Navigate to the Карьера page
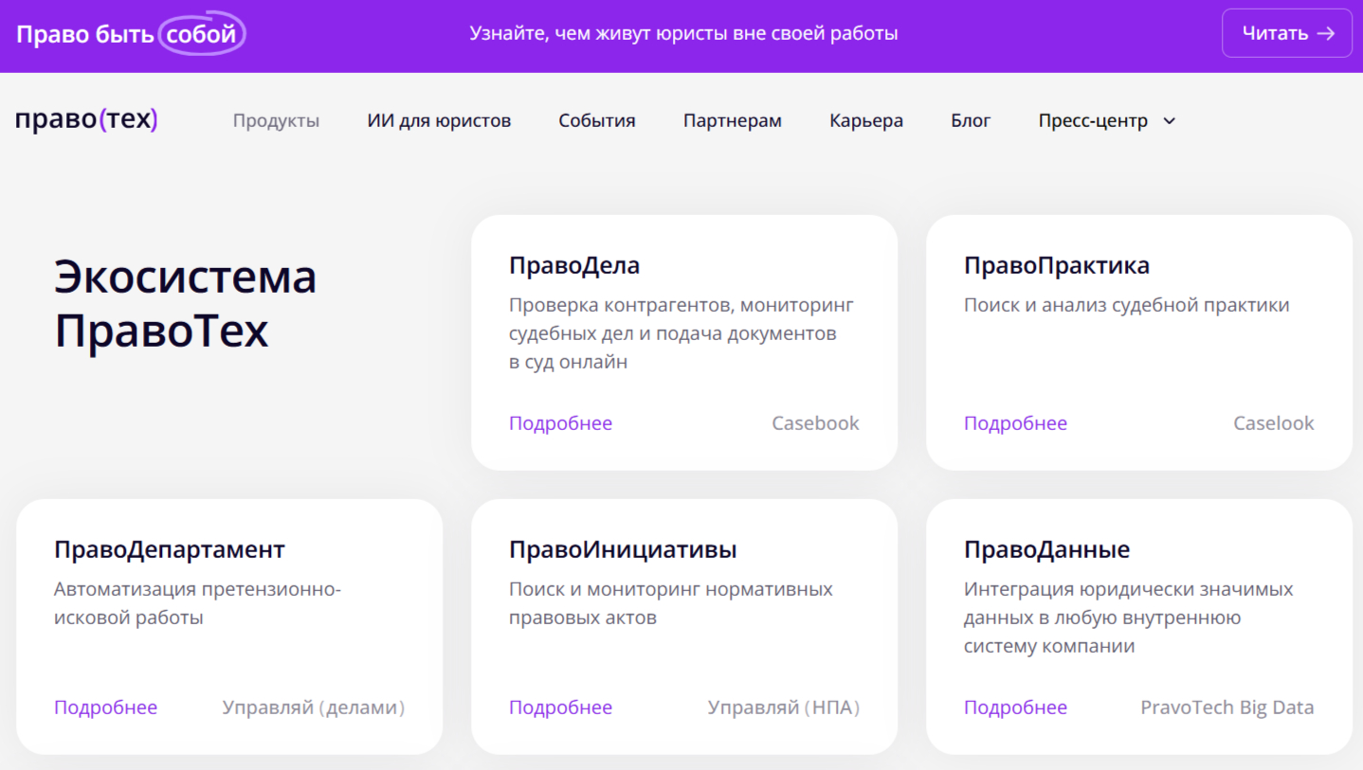1363x770 pixels. coord(866,121)
